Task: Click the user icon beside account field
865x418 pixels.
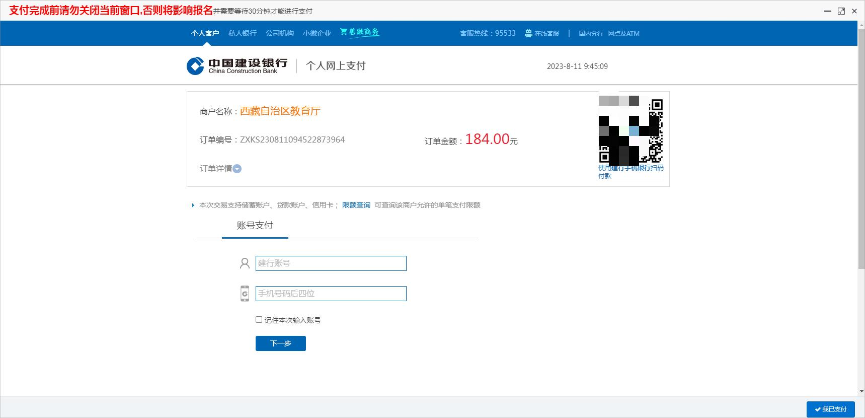Action: point(245,263)
